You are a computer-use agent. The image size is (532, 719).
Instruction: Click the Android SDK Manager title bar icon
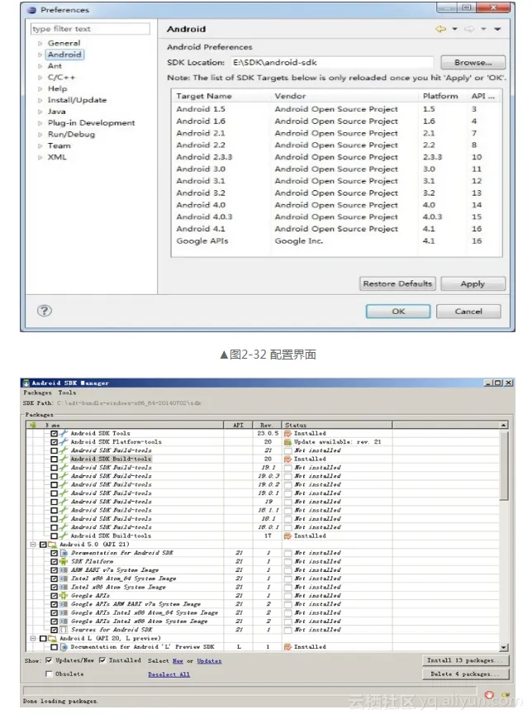pos(26,383)
